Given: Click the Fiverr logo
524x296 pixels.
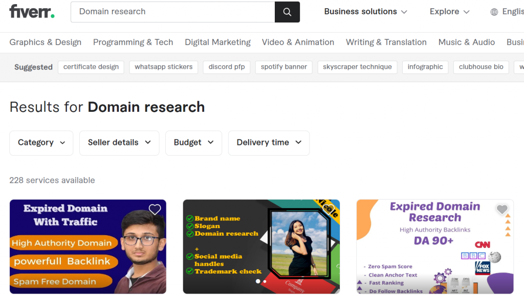Looking at the screenshot, I should pyautogui.click(x=32, y=12).
